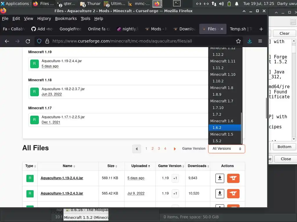Viewport: 297px width, 222px height.
Task: Click the green R badge for Aquaculture-1.17.1-2.2.5.jar
Action: [35, 120]
